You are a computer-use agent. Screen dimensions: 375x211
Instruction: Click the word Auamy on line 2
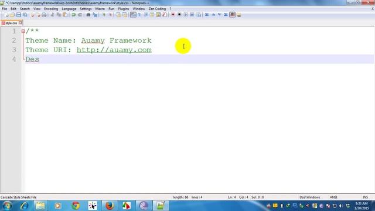click(93, 40)
